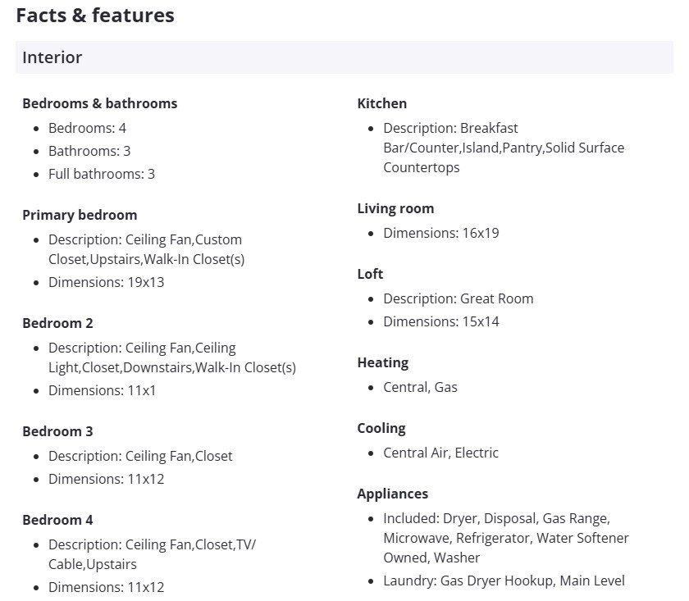Click the Facts & features heading
The width and height of the screenshot is (689, 601).
[x=95, y=16]
